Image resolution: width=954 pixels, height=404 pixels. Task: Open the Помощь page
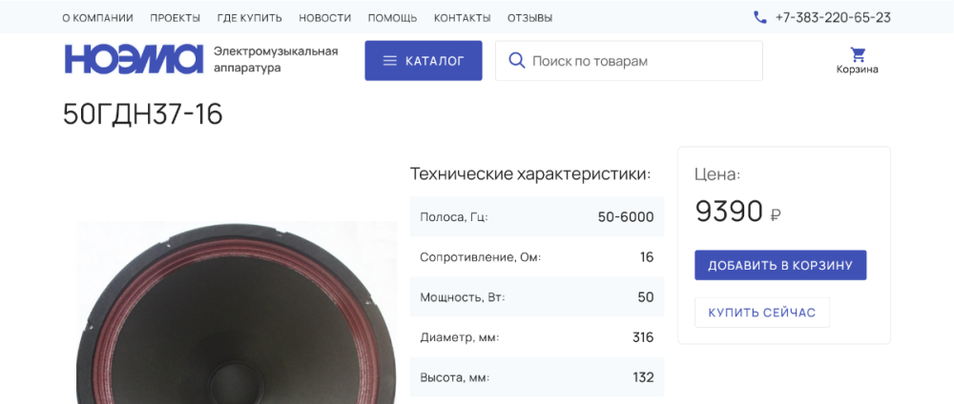pyautogui.click(x=392, y=18)
